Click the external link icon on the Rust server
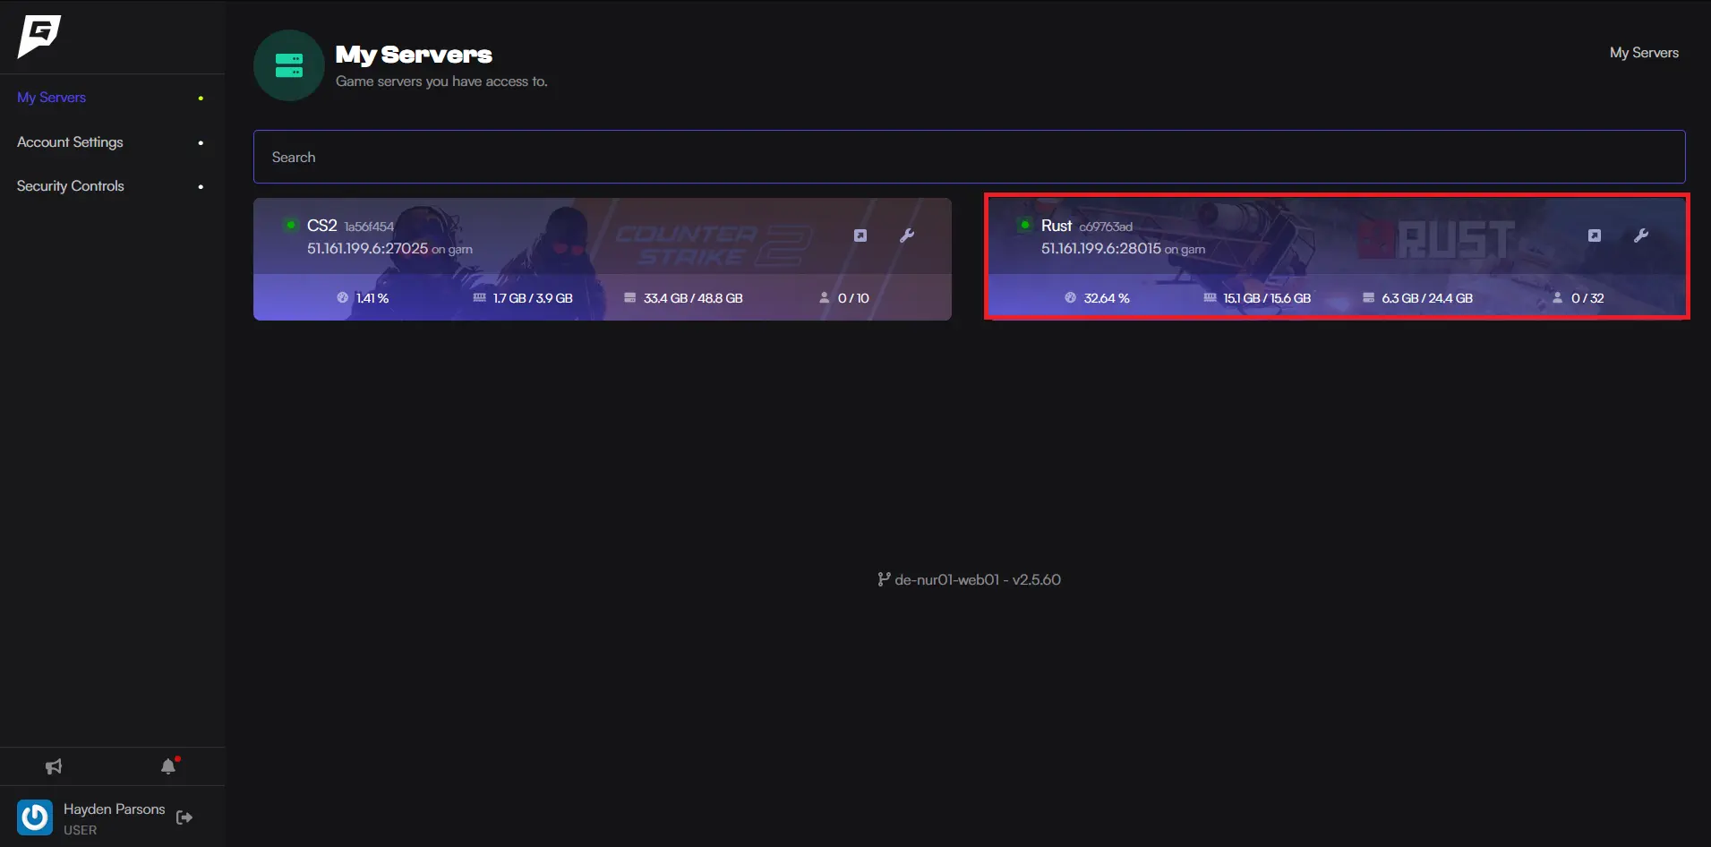The width and height of the screenshot is (1711, 847). 1594,235
